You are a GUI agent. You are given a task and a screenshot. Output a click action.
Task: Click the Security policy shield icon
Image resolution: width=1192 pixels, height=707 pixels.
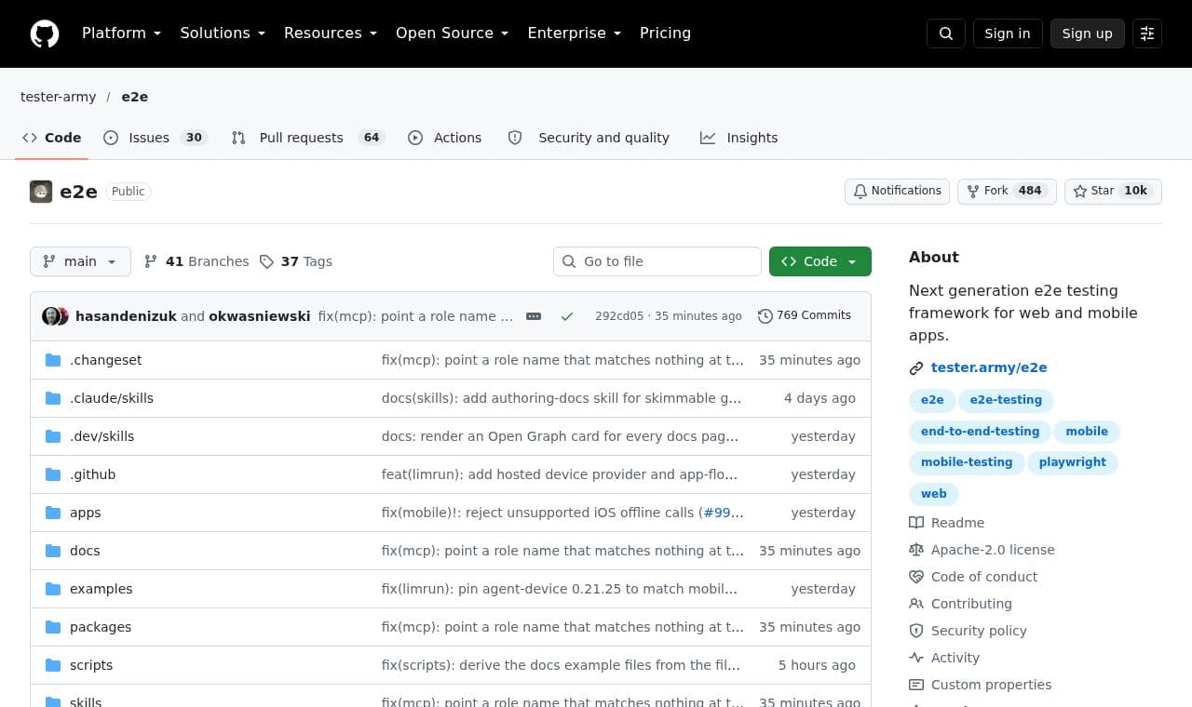(x=916, y=631)
